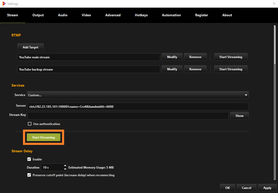Screen dimensions: 278x193
Task: Switch to the Automation tab
Action: tap(171, 15)
